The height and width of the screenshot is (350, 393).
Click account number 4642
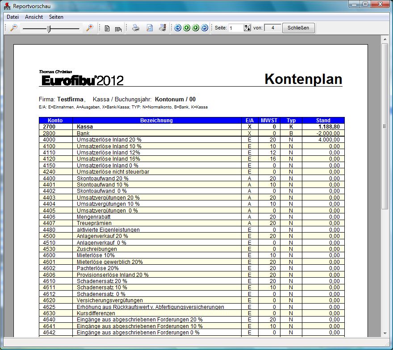[x=49, y=333]
